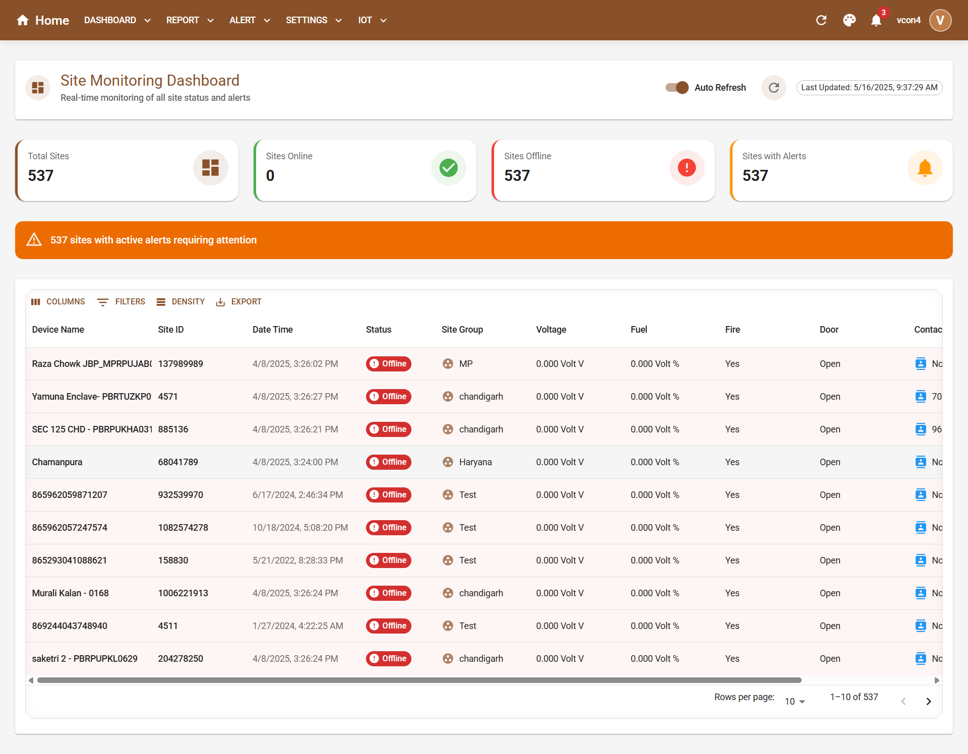Viewport: 968px width, 754px height.
Task: Click contact icon in SEC 125 CHD row
Action: (x=921, y=429)
